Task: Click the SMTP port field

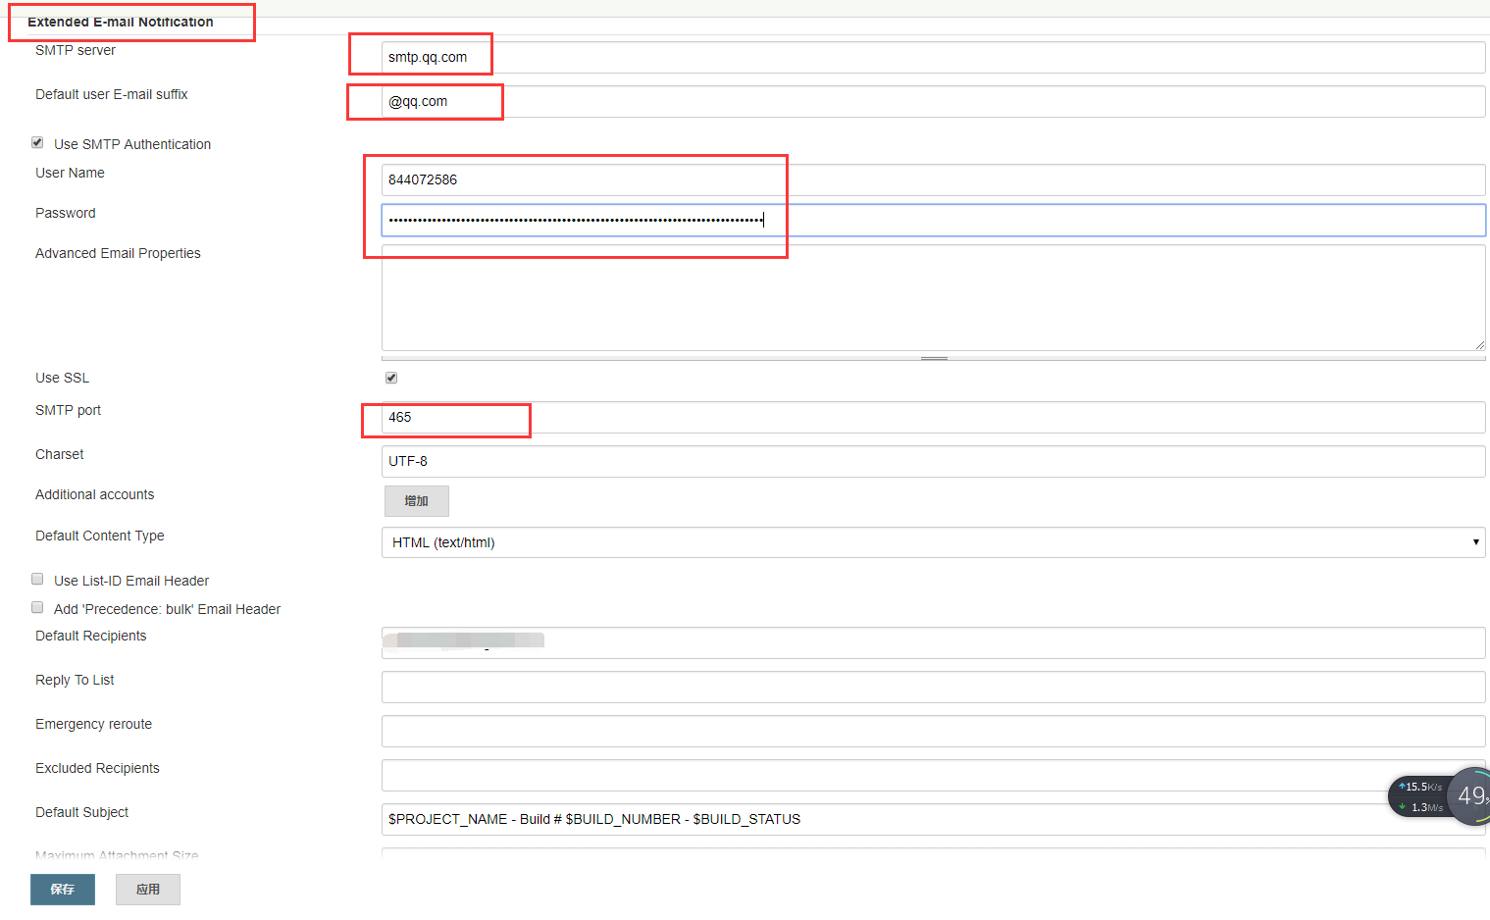Action: point(933,417)
